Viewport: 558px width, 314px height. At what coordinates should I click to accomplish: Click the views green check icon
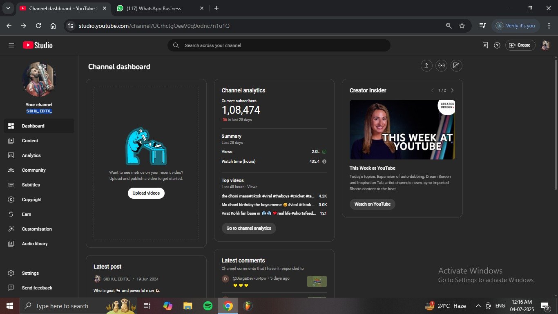click(324, 152)
